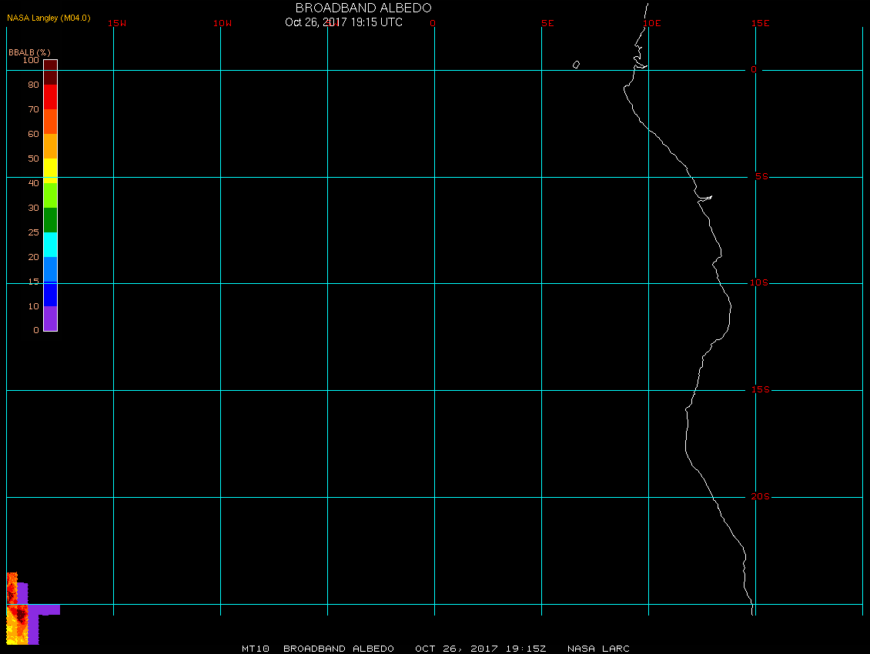Viewport: 870px width, 654px height.
Task: Pick the dark green legend segment between 25 and 30
Action: pyautogui.click(x=51, y=220)
